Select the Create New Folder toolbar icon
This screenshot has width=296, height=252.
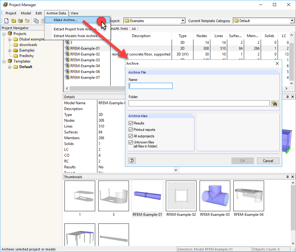coord(13,21)
